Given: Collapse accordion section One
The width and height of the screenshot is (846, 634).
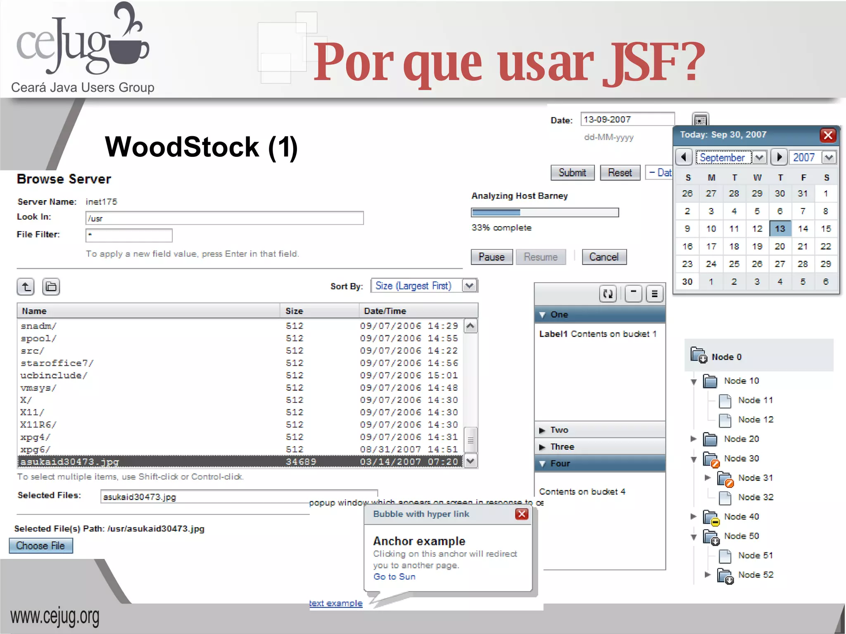Looking at the screenshot, I should (x=600, y=315).
